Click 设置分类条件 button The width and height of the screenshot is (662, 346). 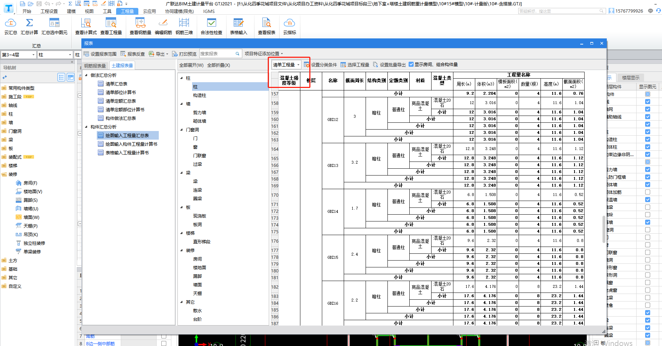320,65
